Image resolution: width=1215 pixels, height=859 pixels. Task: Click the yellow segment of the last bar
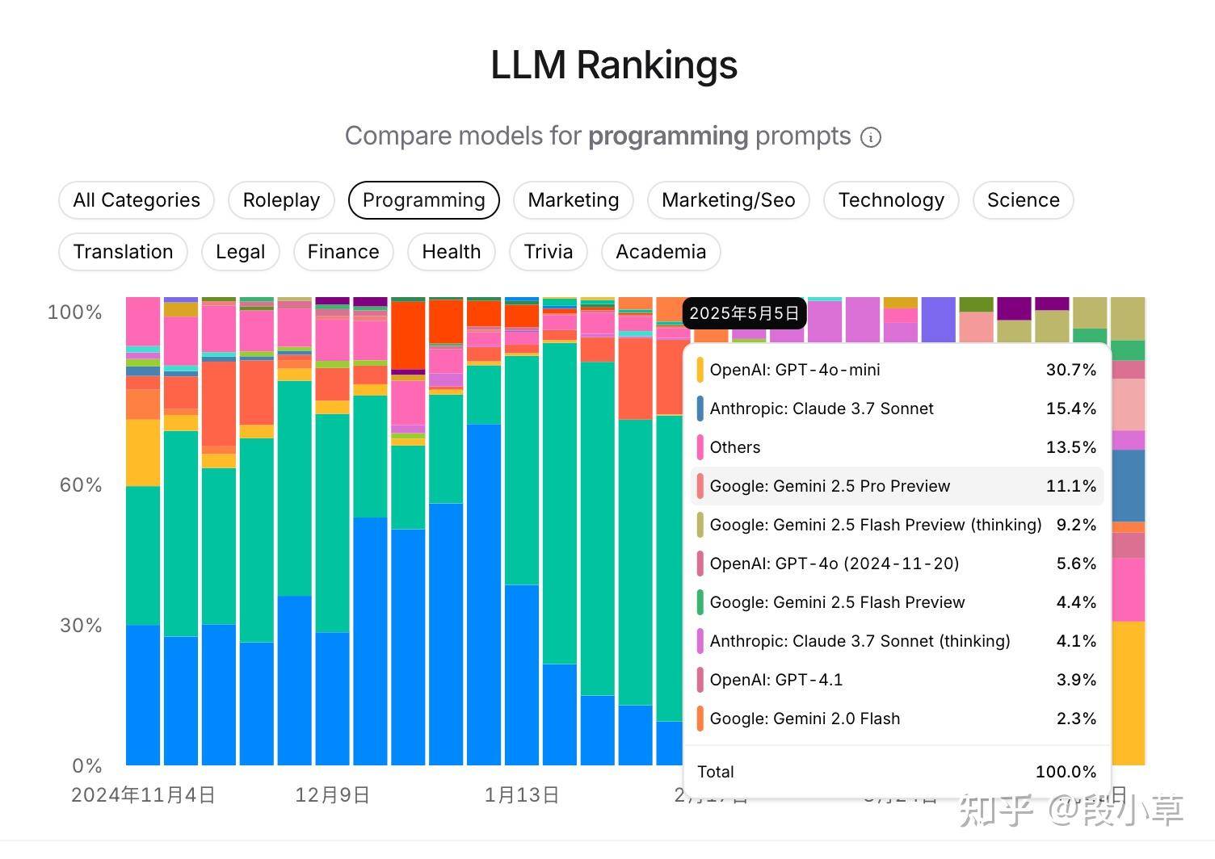[1129, 693]
